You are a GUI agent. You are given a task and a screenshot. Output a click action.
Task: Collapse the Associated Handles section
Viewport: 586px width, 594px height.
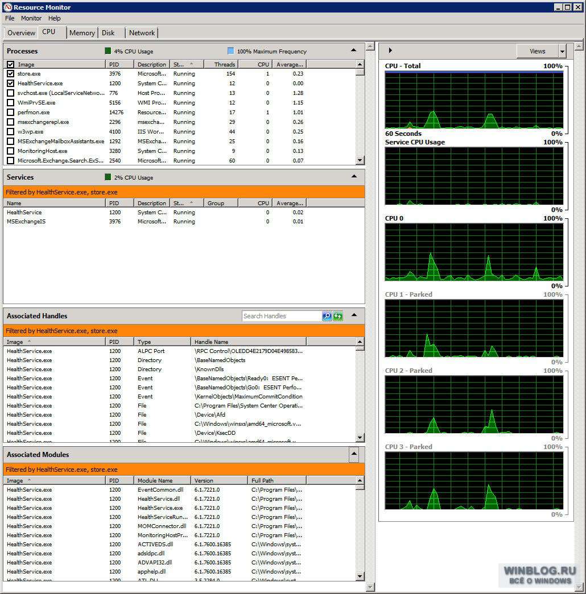[x=353, y=315]
